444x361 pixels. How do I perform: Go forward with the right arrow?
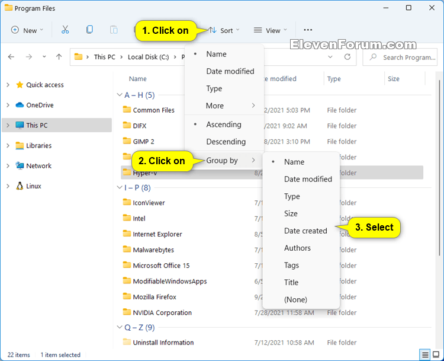click(29, 57)
